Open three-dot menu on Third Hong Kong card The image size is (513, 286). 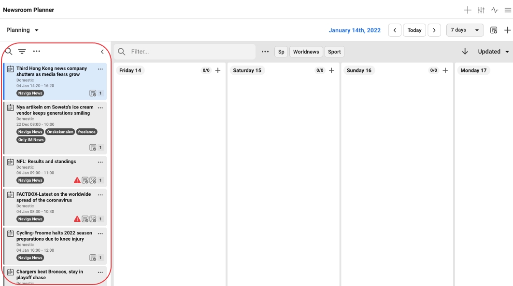pos(100,69)
